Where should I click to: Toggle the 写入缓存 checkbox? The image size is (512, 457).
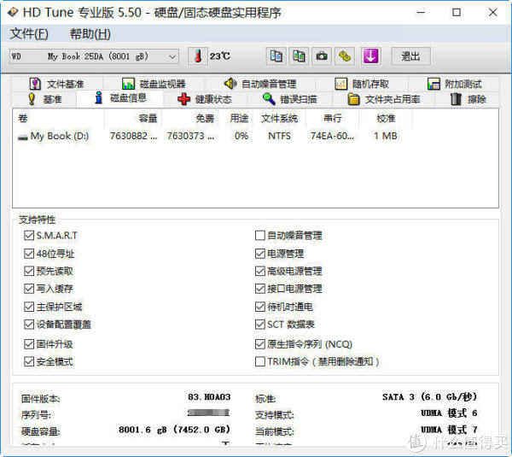[29, 289]
